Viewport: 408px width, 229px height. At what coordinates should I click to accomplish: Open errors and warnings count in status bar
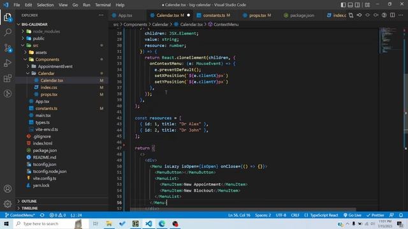pos(57,215)
